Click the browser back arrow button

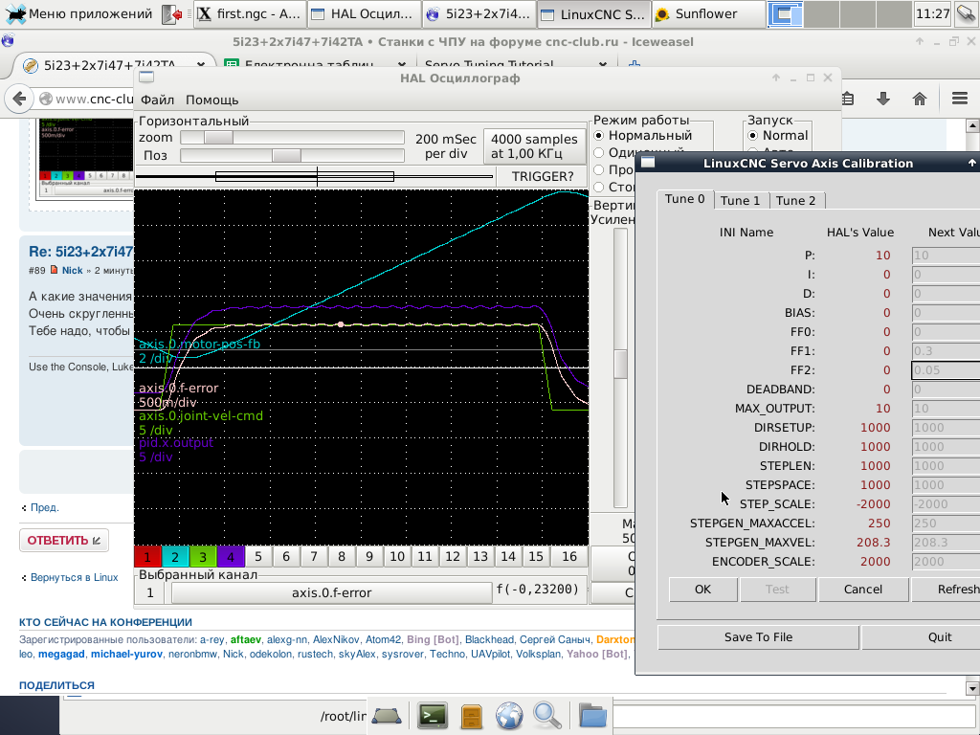click(x=18, y=99)
